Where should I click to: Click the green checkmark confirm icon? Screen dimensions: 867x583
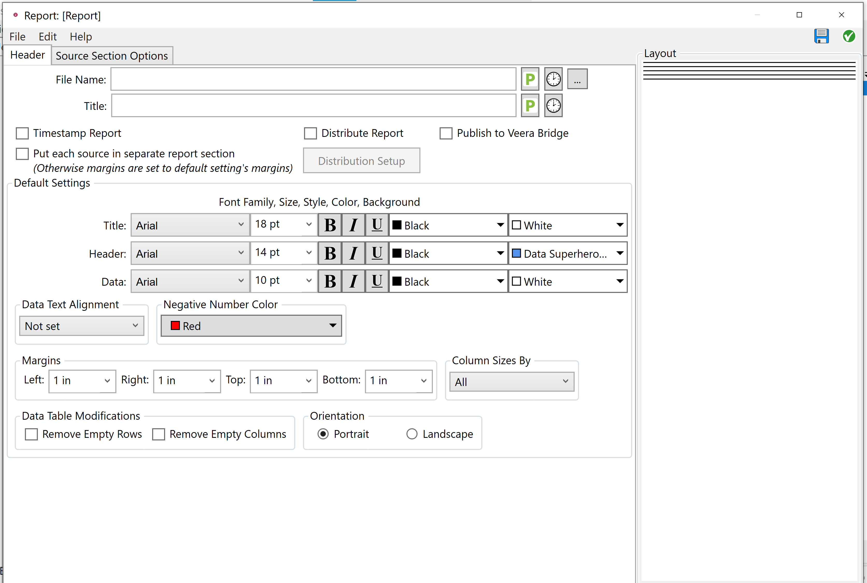pos(849,36)
